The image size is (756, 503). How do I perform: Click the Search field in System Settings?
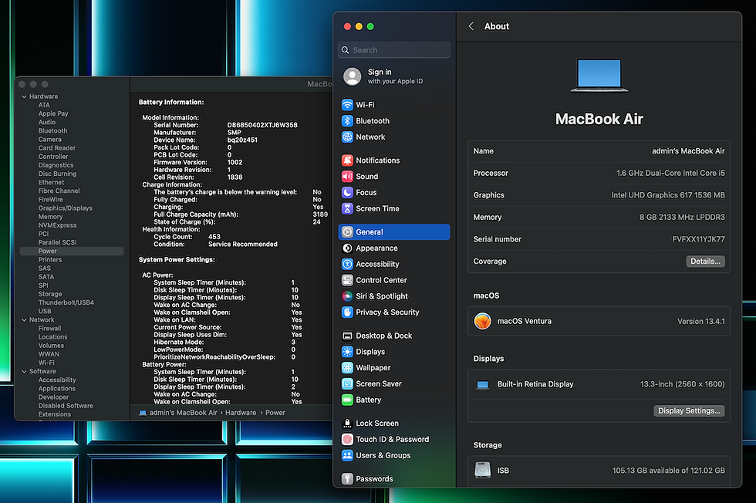394,50
